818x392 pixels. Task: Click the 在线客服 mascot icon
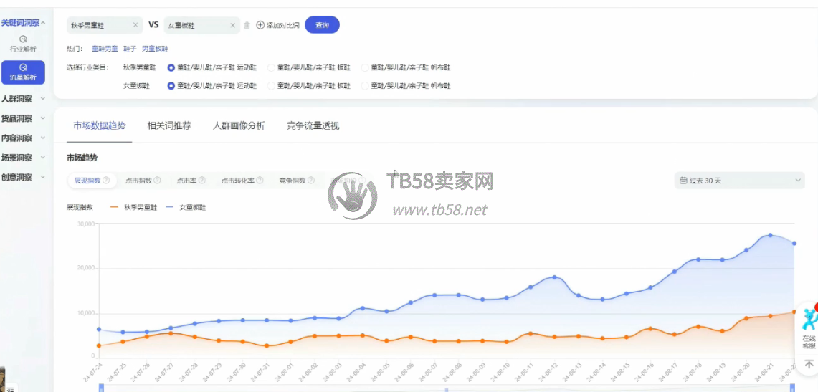point(809,320)
